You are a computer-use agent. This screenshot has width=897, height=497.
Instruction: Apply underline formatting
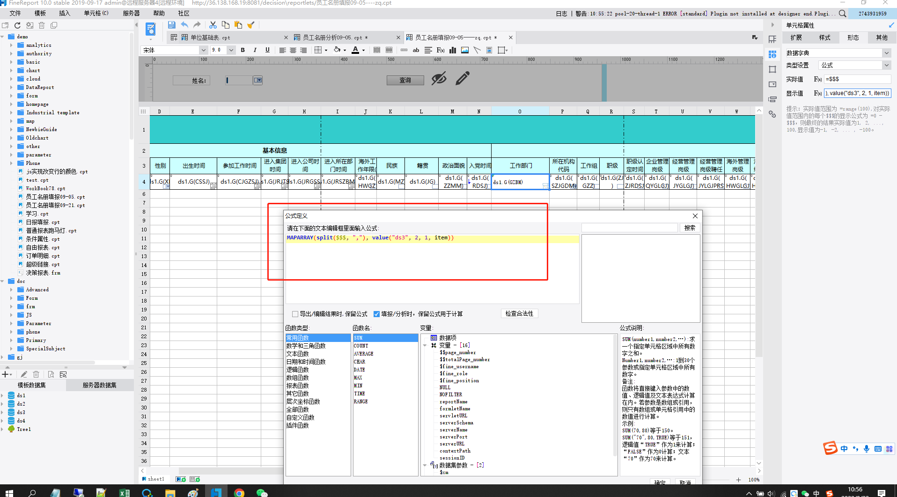(267, 50)
